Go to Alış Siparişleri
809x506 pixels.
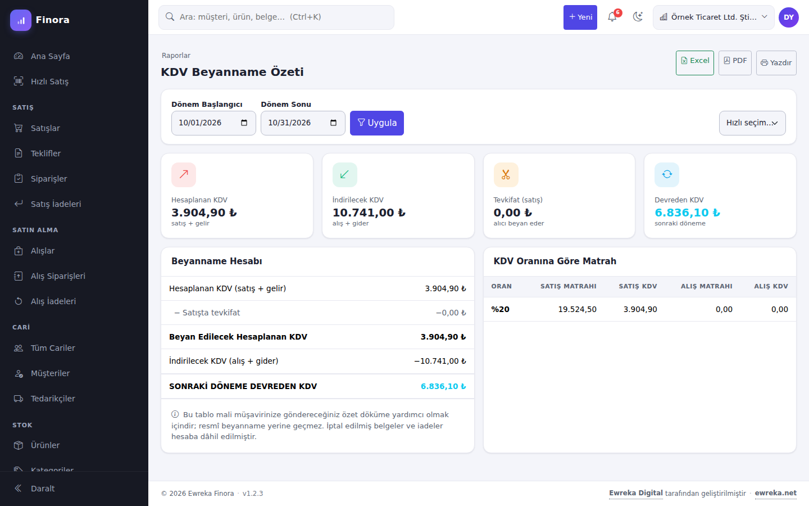click(x=74, y=276)
